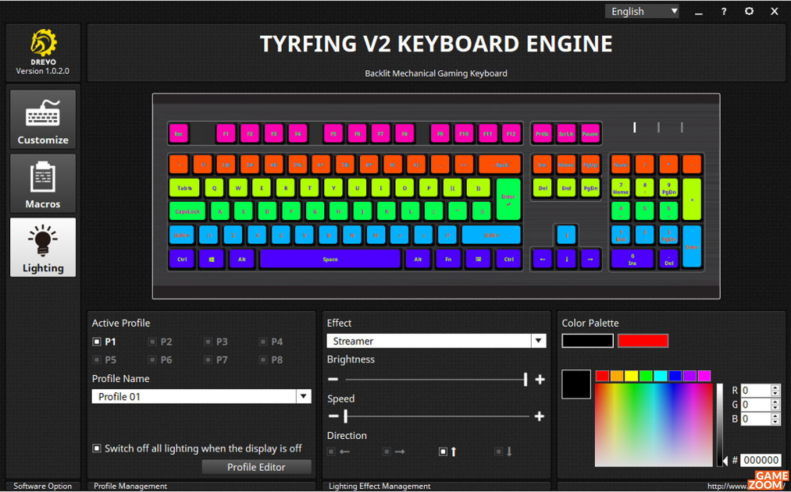Select the numpad Enter key
Screen dimensions: 791x492
pos(692,247)
